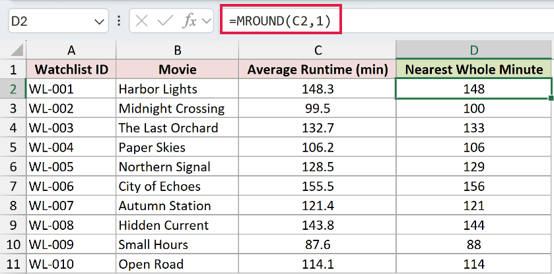Select the cell containing 132.7
This screenshot has width=554, height=274.
click(x=318, y=128)
